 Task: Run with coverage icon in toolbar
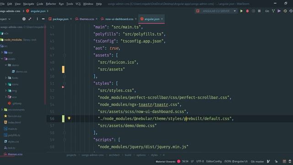click(x=253, y=11)
